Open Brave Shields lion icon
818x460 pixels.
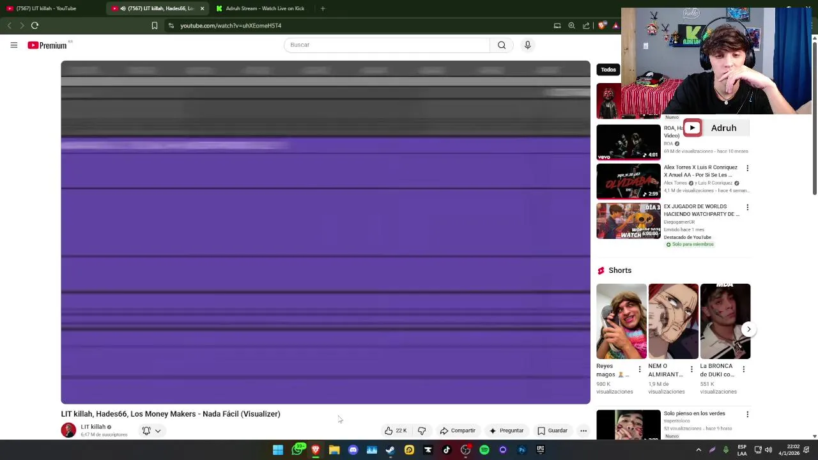(x=601, y=26)
